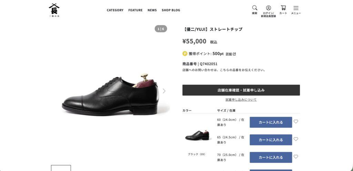The image size is (353, 171).
Task: Show next product image with arrow
Action: pos(164,91)
